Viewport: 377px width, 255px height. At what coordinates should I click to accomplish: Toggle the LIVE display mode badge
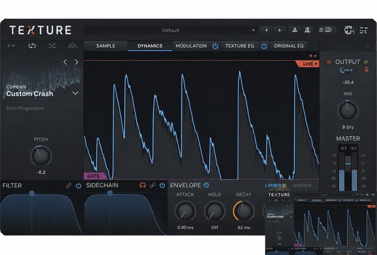point(308,64)
